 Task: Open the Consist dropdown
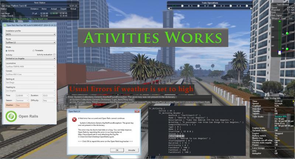31,74
